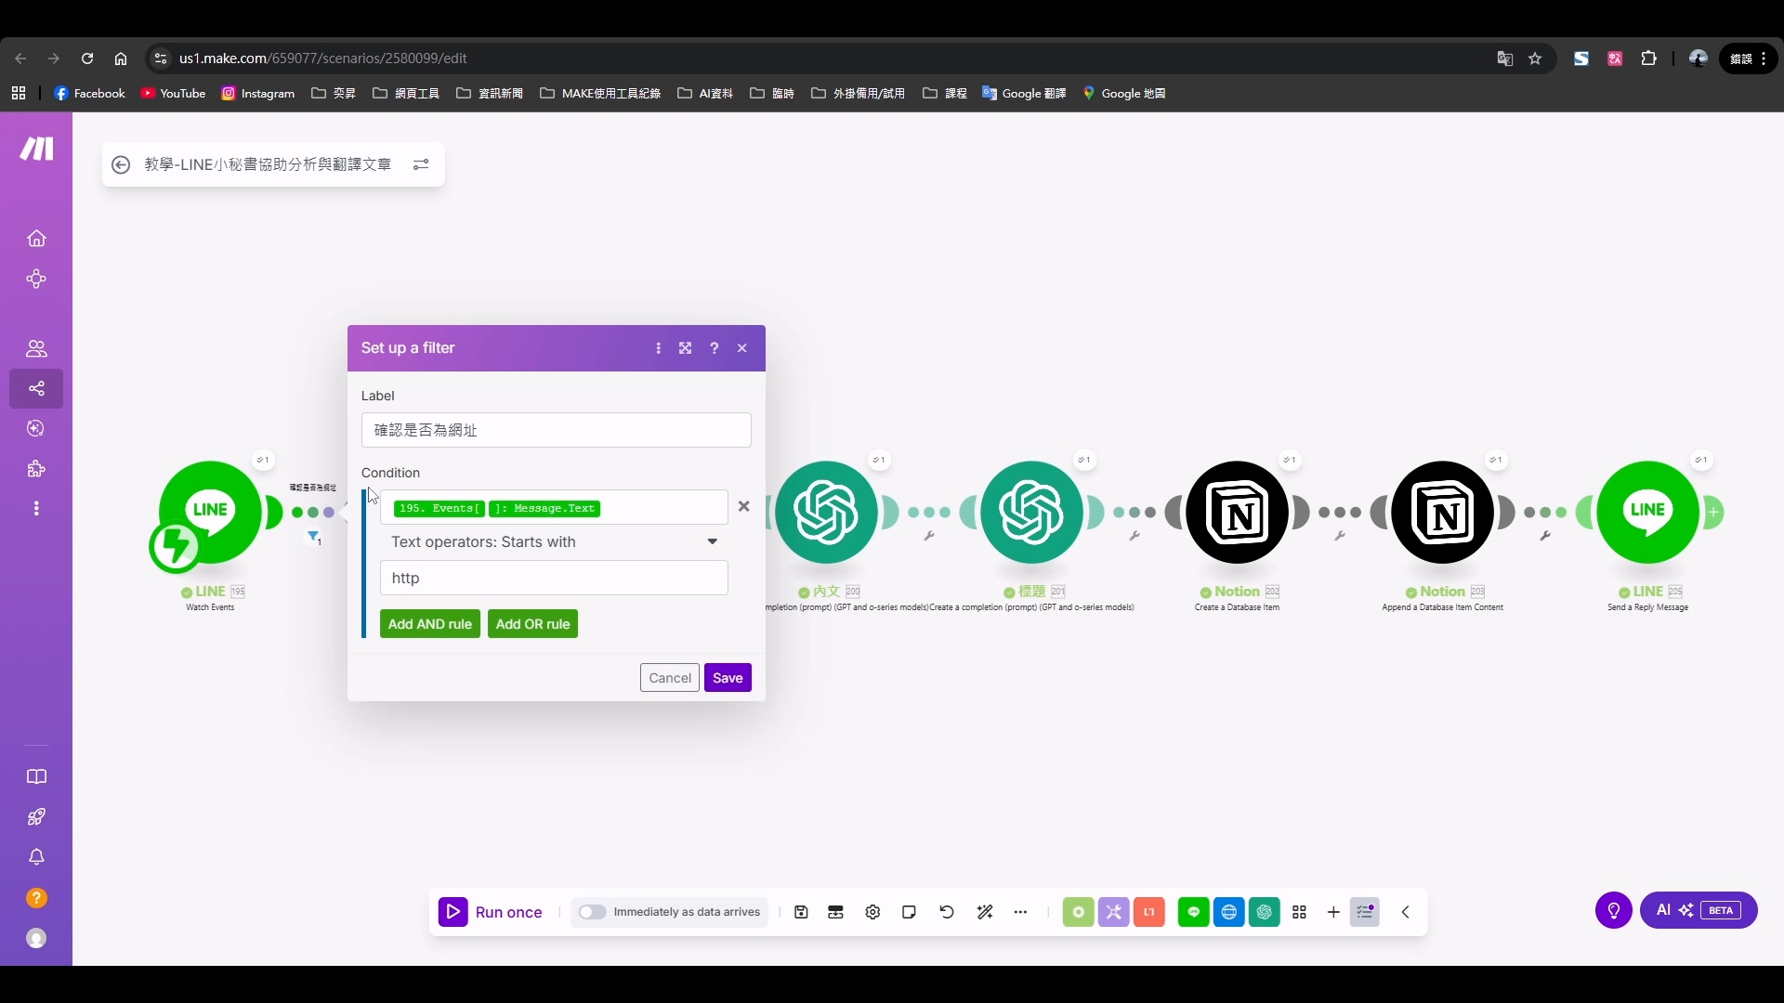Open the AI BETA assistant button
Image resolution: width=1784 pixels, height=1003 pixels.
tap(1699, 910)
